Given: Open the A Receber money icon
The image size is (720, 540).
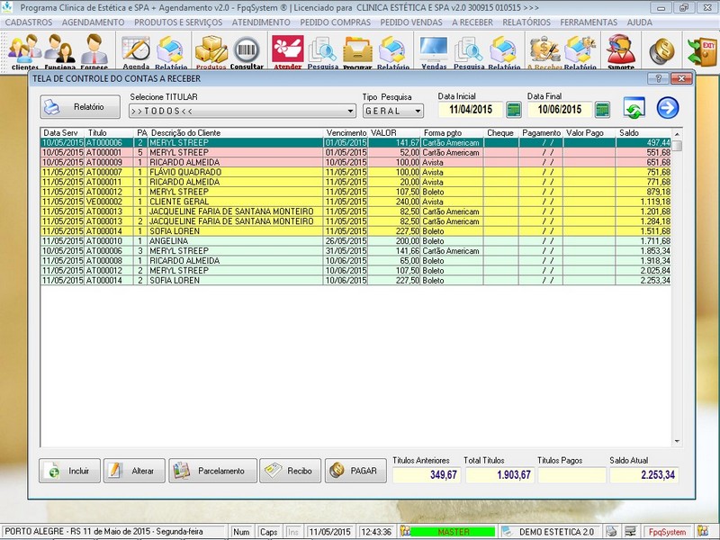Looking at the screenshot, I should point(544,51).
